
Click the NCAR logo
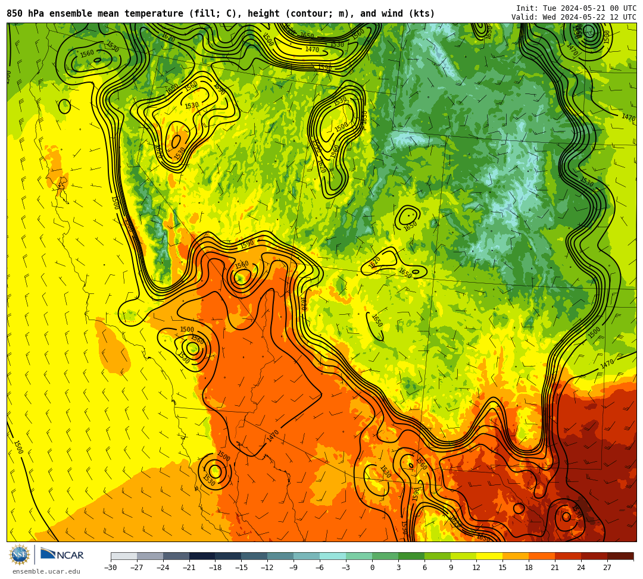(62, 555)
